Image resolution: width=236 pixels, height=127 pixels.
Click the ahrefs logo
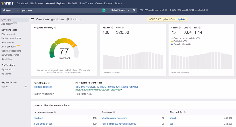coord(7,3)
